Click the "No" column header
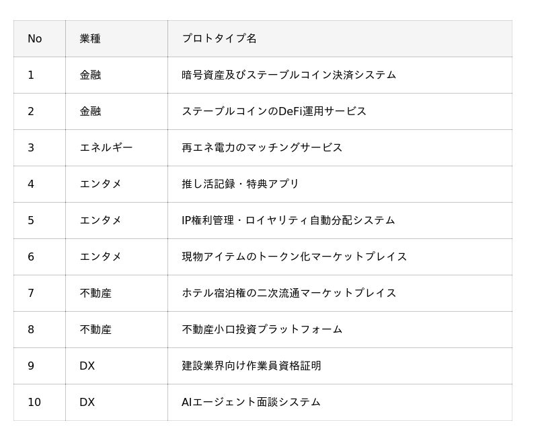The width and height of the screenshot is (538, 441). point(35,39)
